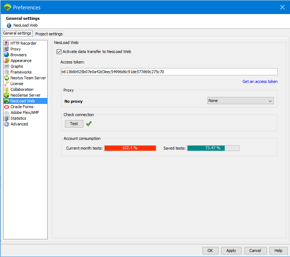
Task: Follow the Get an access token link
Action: pos(260,81)
